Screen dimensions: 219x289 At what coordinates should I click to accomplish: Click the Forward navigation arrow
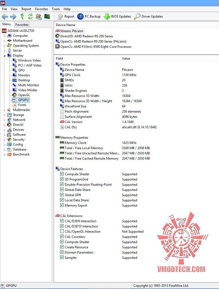(13, 16)
